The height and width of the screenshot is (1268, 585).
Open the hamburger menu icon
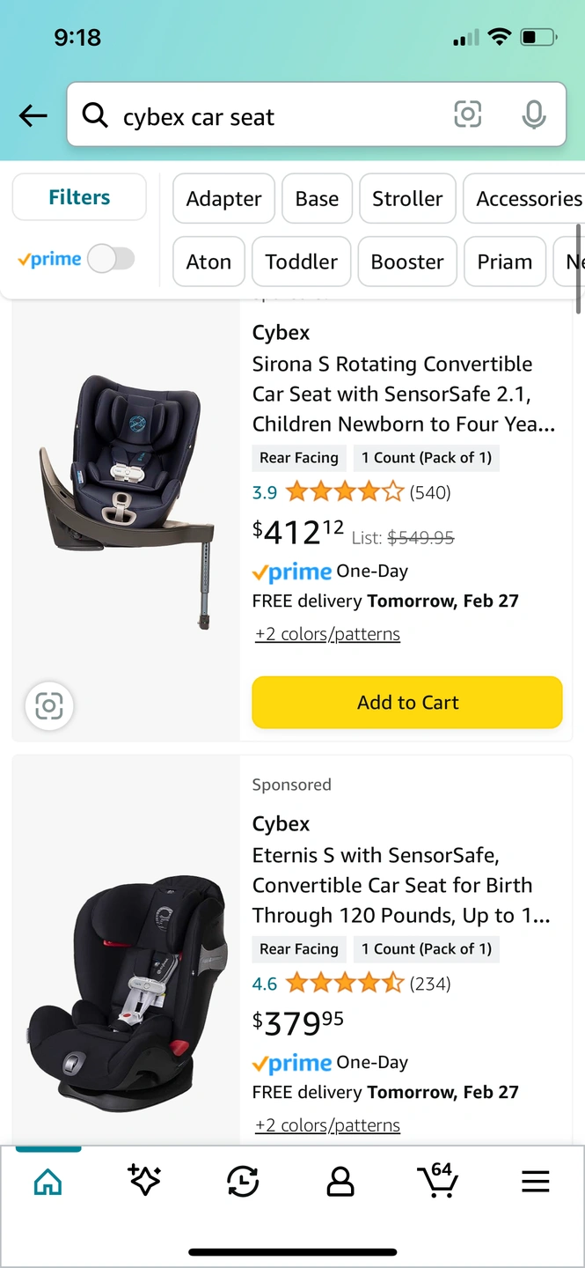coord(535,1182)
